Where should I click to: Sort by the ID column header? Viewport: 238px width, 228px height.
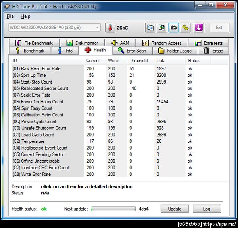(x=47, y=61)
